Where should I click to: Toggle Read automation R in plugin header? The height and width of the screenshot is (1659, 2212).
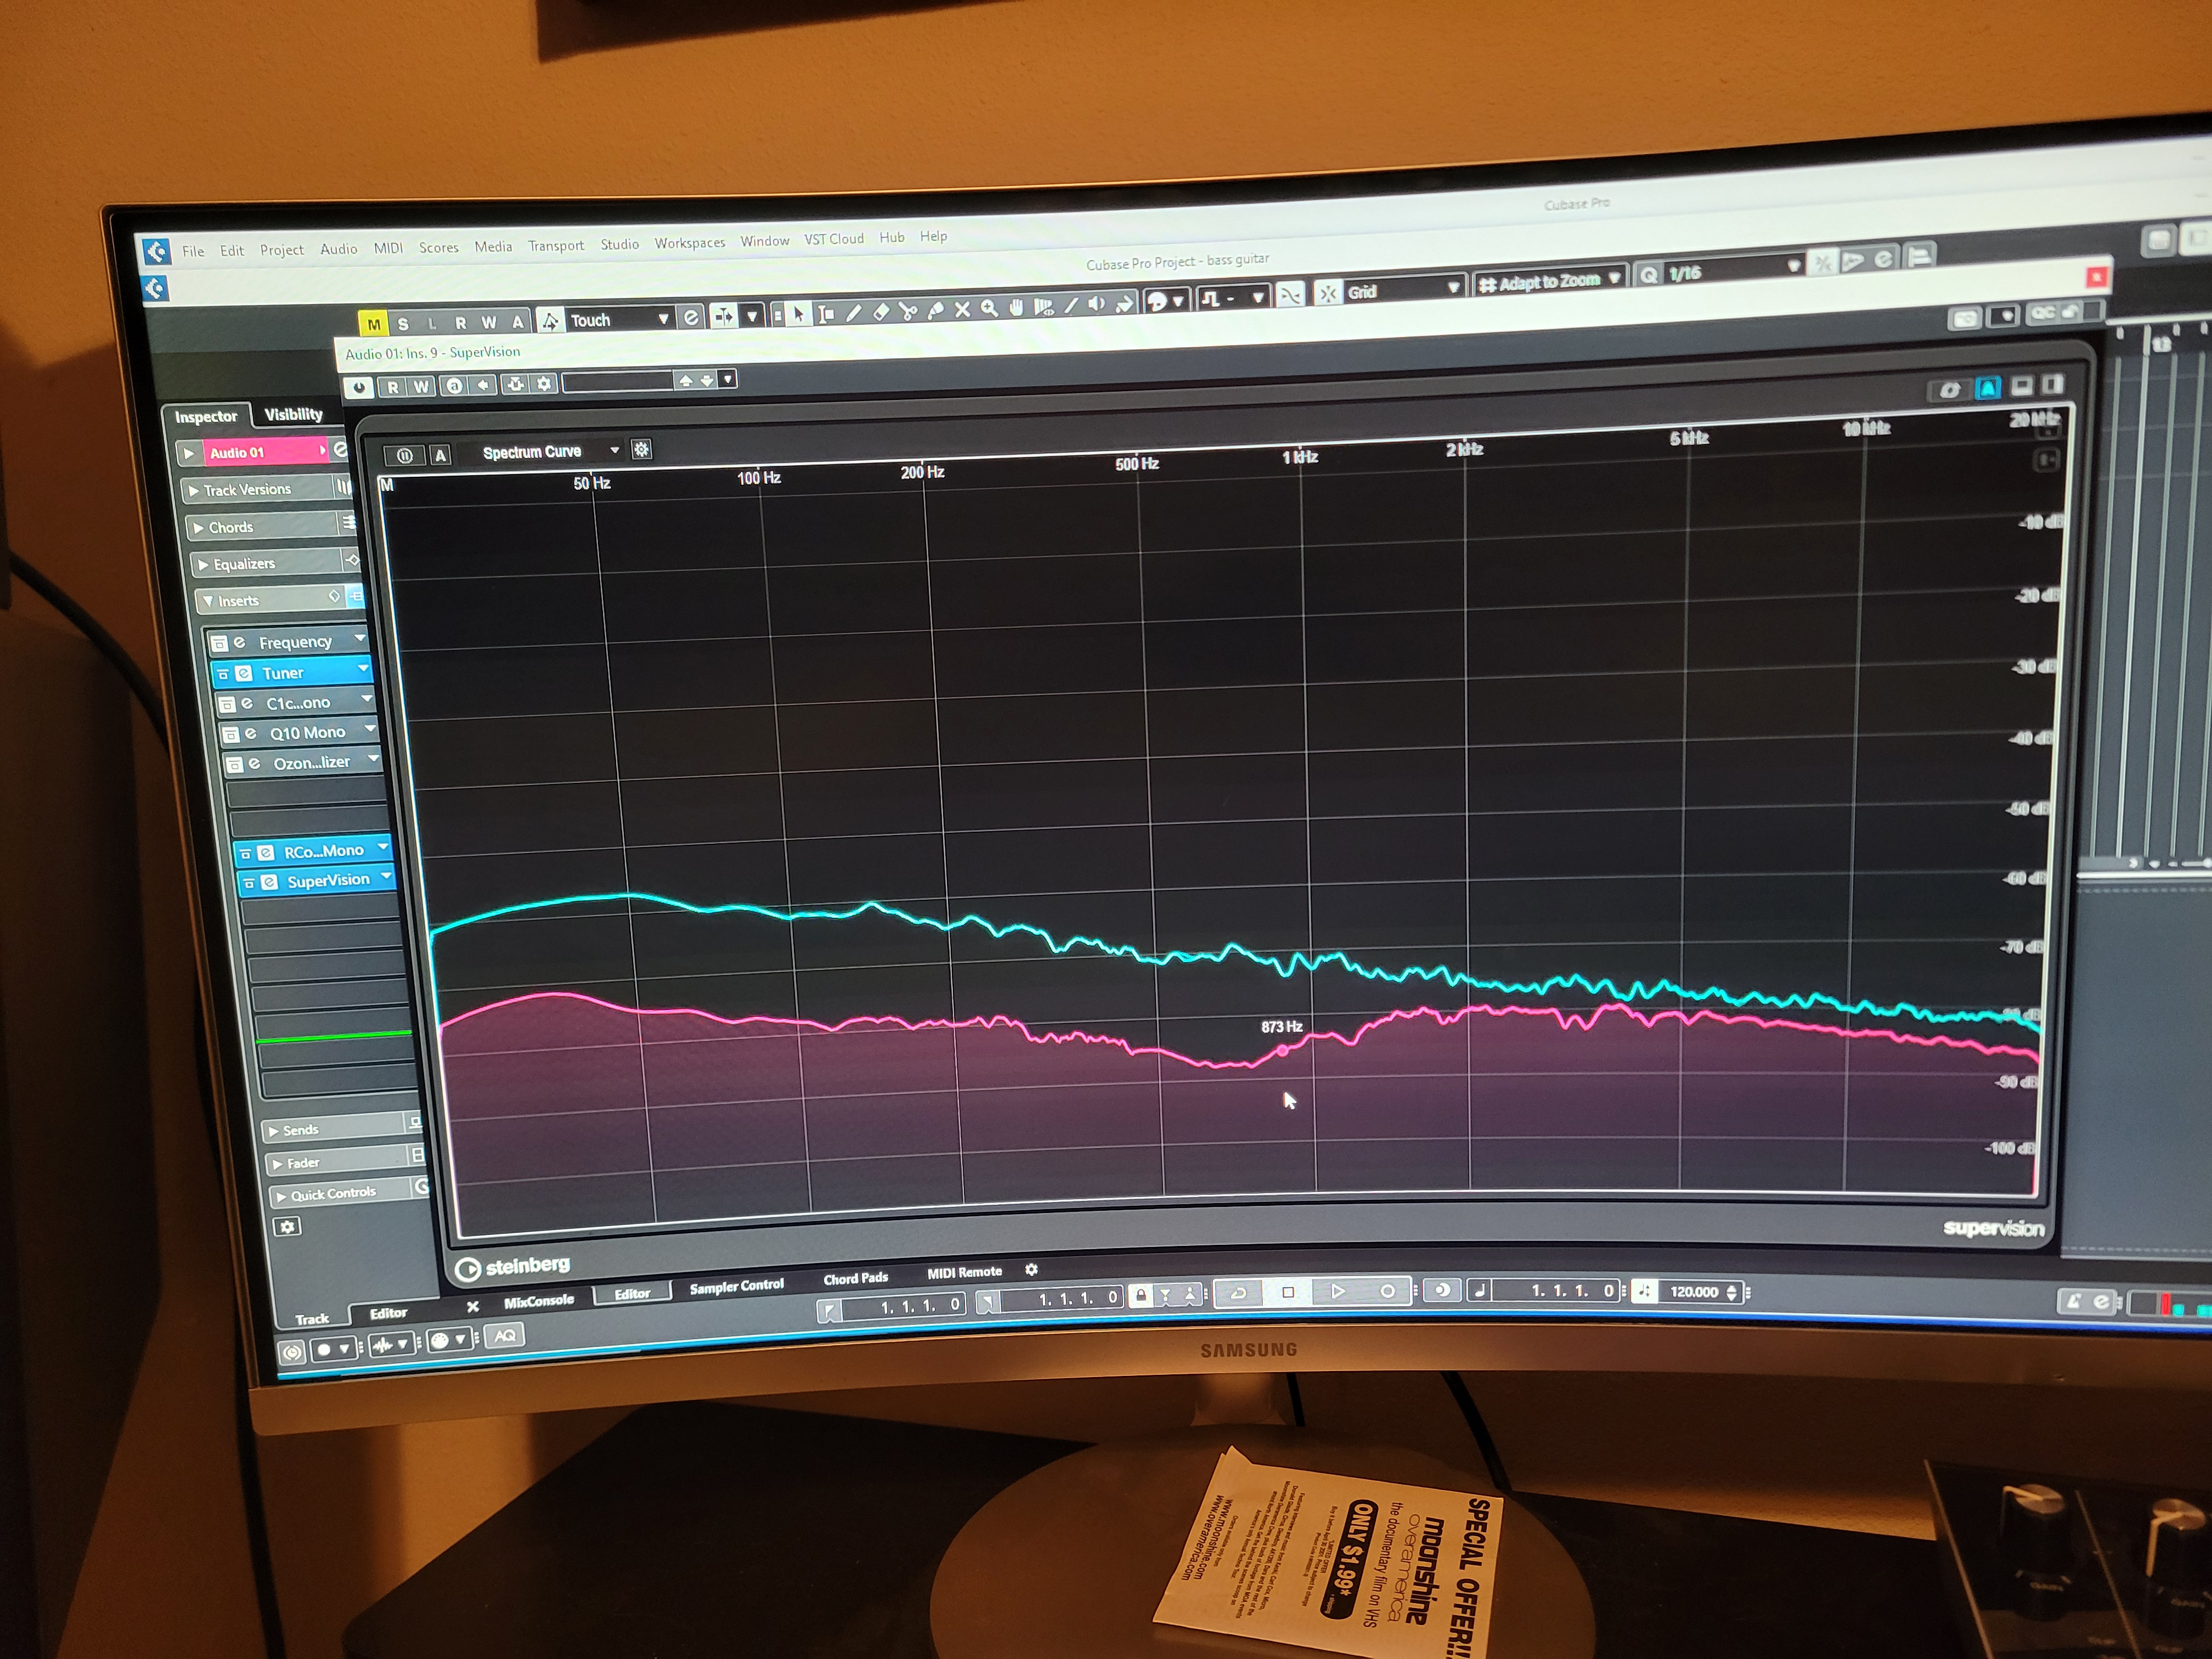pos(393,386)
